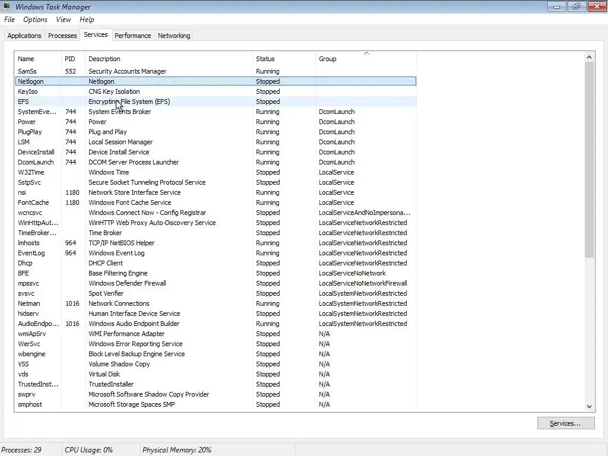This screenshot has height=456, width=608.
Task: Click the CPU Usage: 0% status entry
Action: (x=89, y=450)
